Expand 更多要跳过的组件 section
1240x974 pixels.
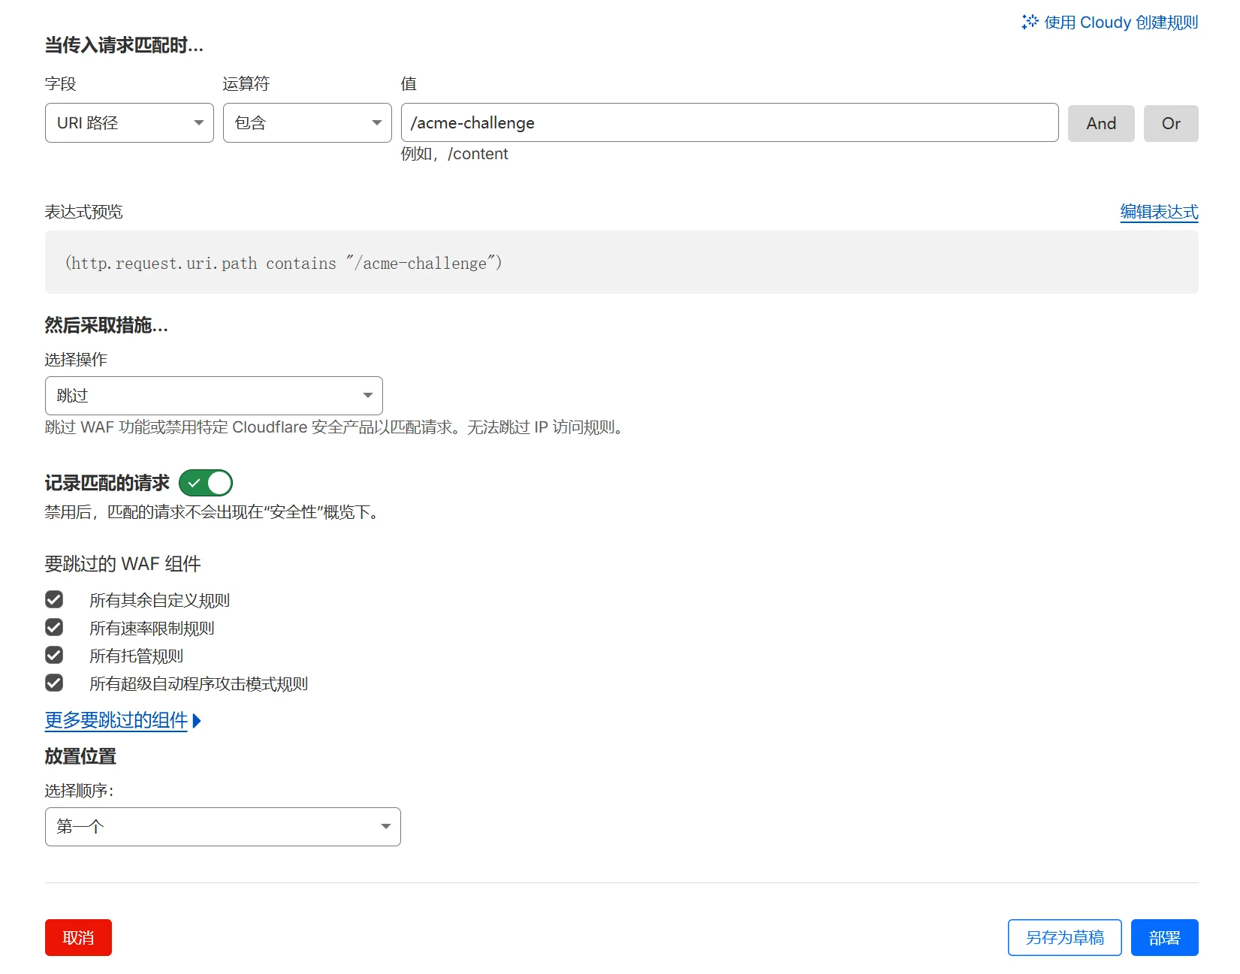click(x=116, y=720)
